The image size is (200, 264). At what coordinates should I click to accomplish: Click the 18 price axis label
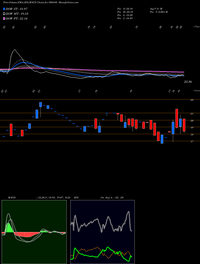(x=192, y=135)
